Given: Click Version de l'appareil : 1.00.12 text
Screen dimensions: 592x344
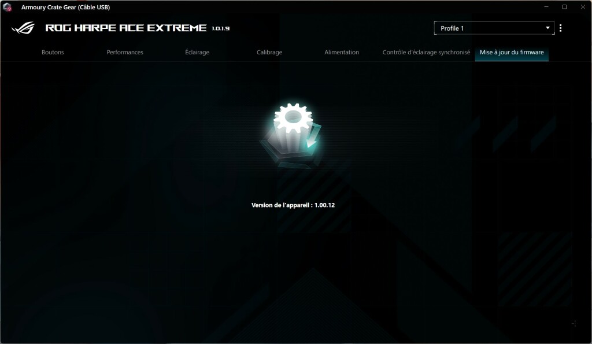Looking at the screenshot, I should point(293,205).
